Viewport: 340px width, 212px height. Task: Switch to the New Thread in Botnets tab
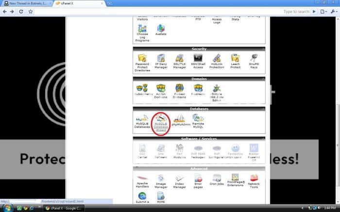click(x=28, y=3)
